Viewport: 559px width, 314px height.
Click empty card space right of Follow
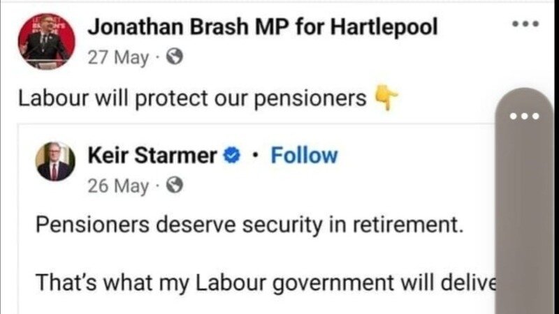pos(419,156)
